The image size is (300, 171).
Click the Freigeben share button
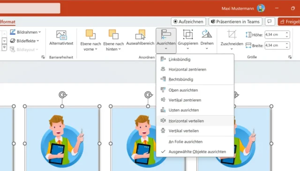289,22
